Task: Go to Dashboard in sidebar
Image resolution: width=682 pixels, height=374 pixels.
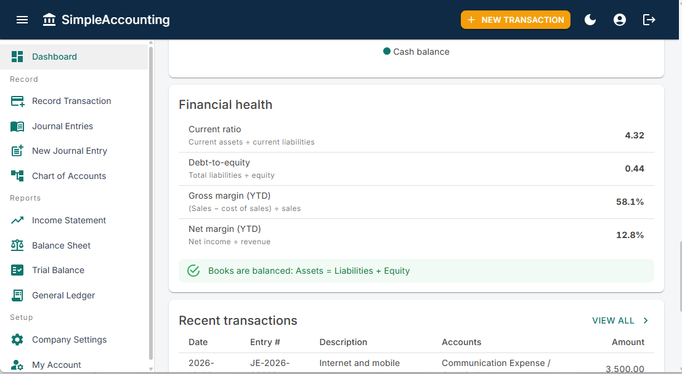Action: tap(74, 57)
